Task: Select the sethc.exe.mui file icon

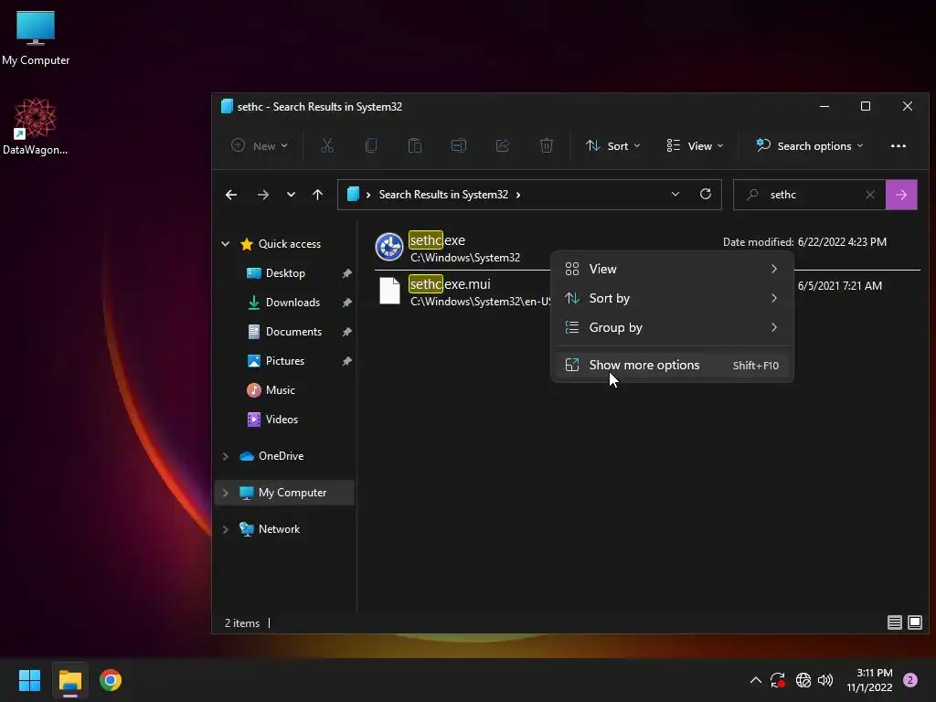Action: [389, 291]
